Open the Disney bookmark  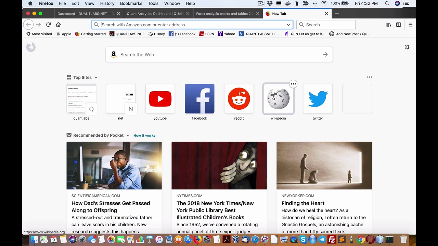click(156, 34)
